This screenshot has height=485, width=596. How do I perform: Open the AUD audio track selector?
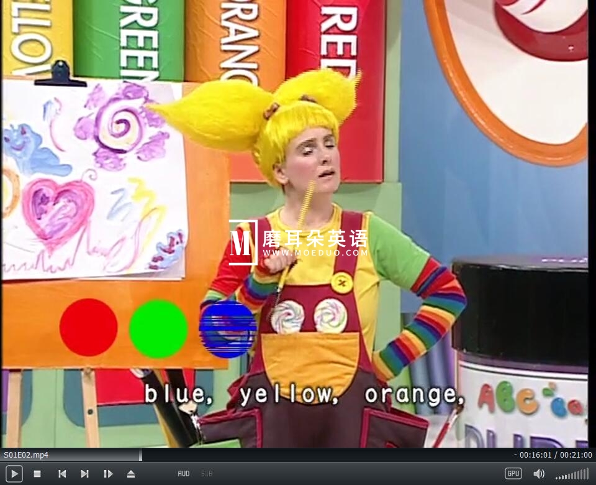pos(184,474)
